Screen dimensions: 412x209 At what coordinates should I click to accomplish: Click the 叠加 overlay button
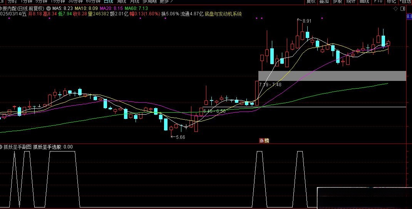[x=324, y=2]
